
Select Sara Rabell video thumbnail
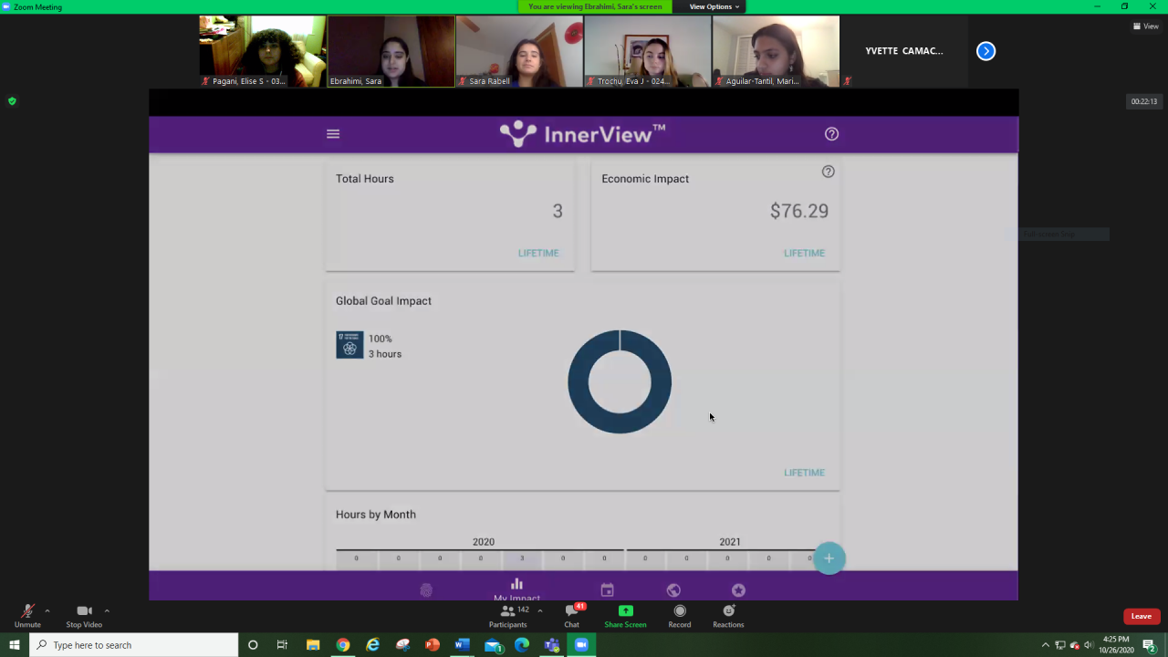pos(519,51)
